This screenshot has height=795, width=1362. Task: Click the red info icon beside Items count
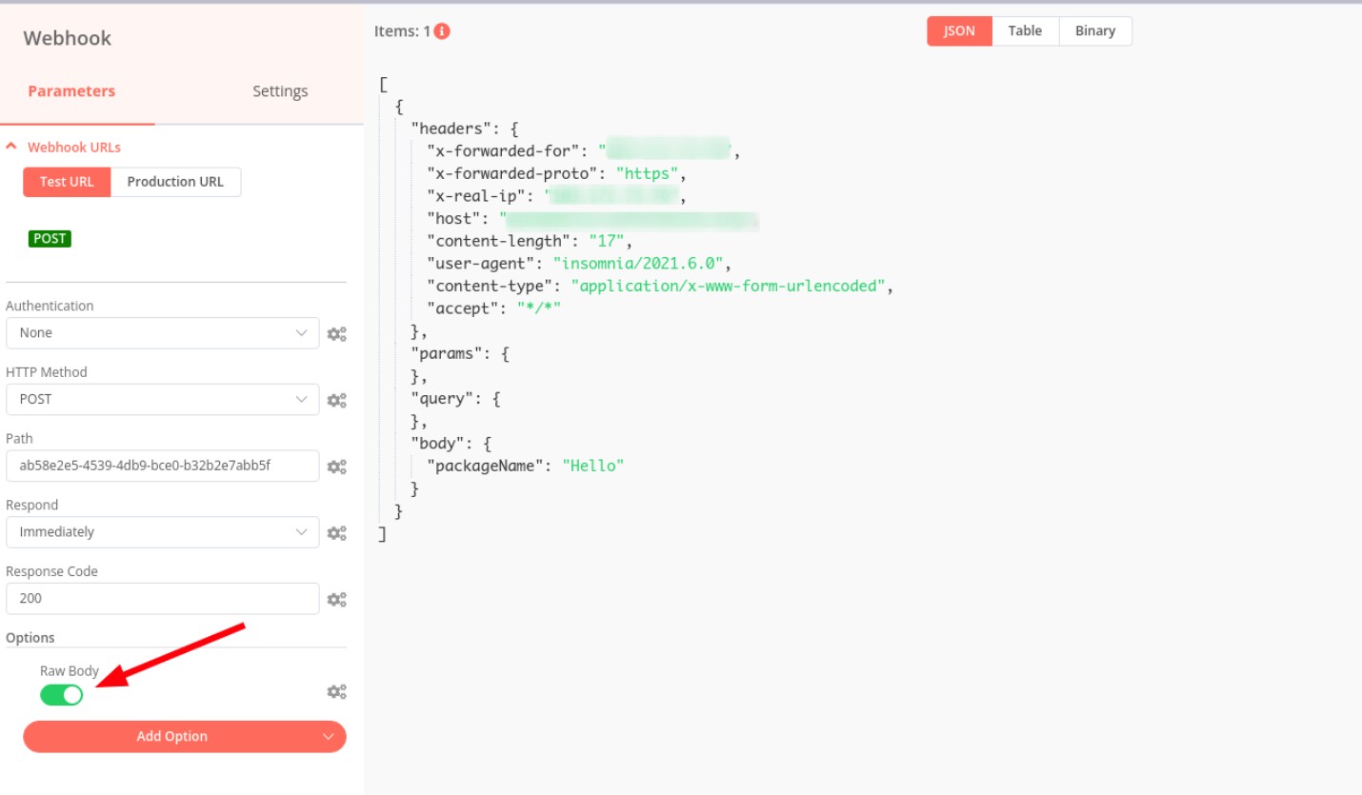click(442, 31)
